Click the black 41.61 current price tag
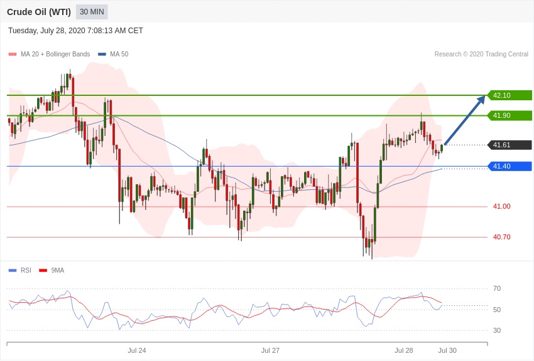The width and height of the screenshot is (534, 361). click(510, 145)
